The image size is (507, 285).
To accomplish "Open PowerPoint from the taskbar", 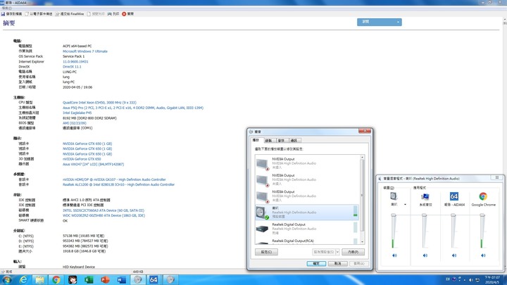I will pyautogui.click(x=105, y=279).
